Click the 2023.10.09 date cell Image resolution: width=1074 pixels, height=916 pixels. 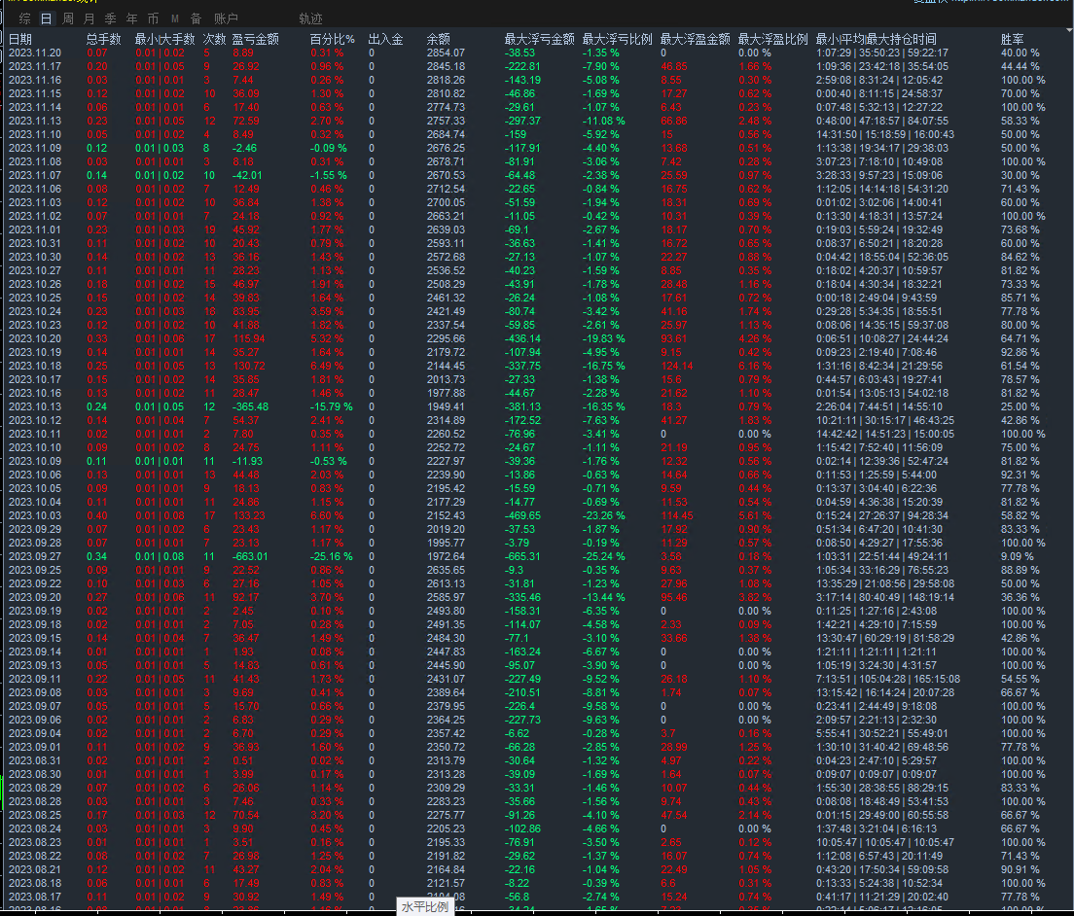click(x=35, y=462)
